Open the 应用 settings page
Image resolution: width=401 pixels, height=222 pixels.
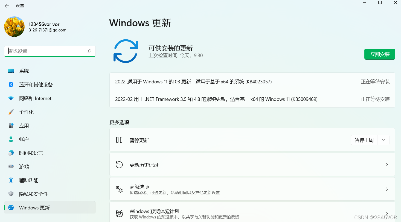(50, 125)
